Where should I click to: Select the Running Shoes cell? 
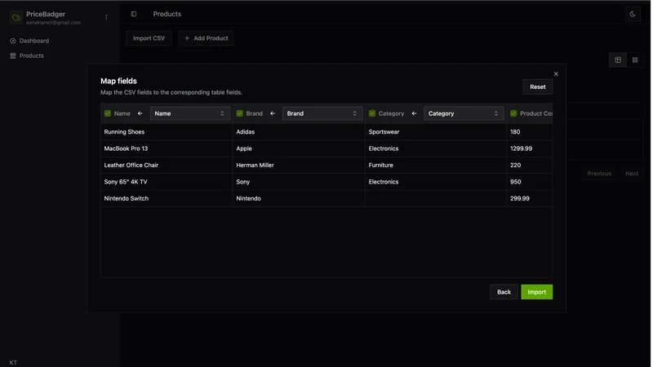click(x=167, y=132)
